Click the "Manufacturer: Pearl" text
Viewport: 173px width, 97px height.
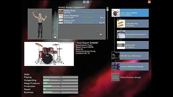click(84, 45)
